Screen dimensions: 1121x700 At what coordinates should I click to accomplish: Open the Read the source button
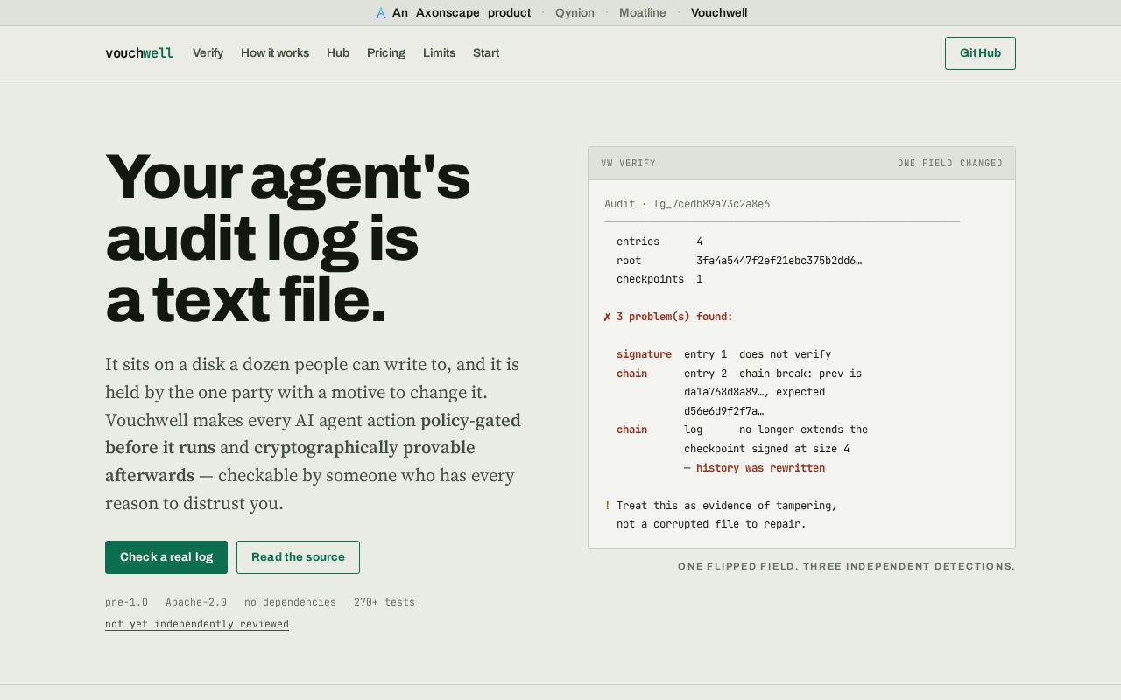(298, 557)
